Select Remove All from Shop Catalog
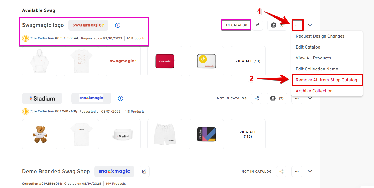This screenshot has width=374, height=188. tap(326, 80)
